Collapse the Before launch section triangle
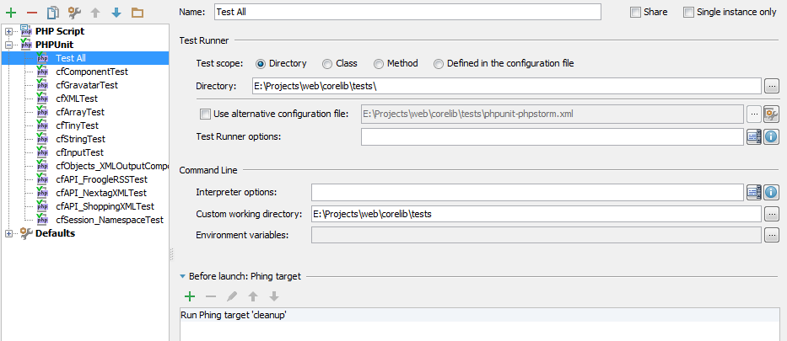The image size is (787, 341). click(x=183, y=276)
